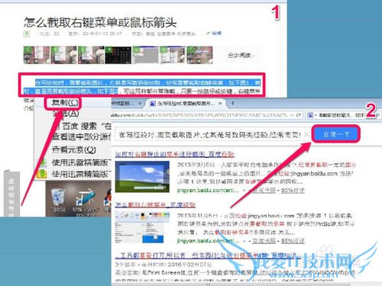Open 百度快照 for the first result

(264, 190)
